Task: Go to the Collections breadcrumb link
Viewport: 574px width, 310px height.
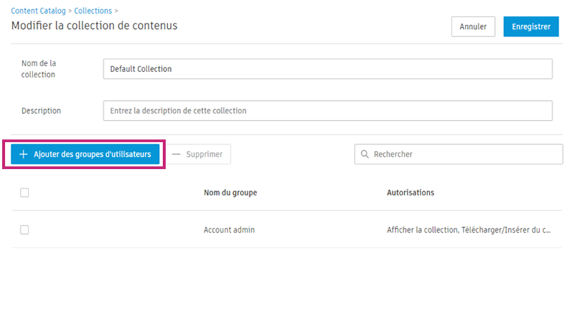Action: (x=93, y=11)
